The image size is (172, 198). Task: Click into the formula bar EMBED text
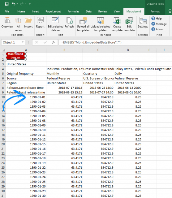coord(92,42)
